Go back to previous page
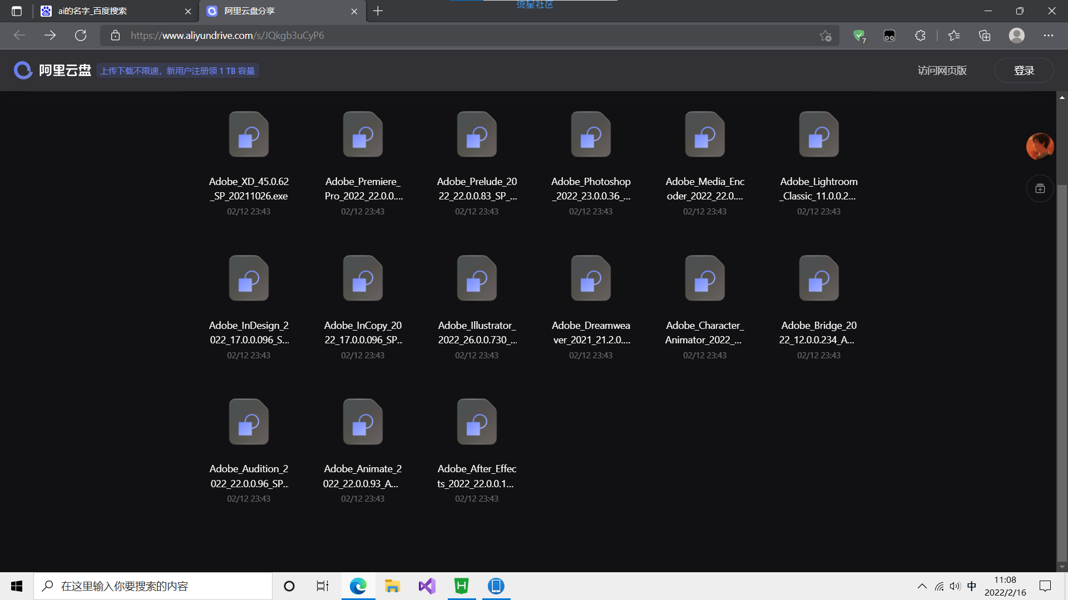This screenshot has width=1068, height=600. [19, 36]
